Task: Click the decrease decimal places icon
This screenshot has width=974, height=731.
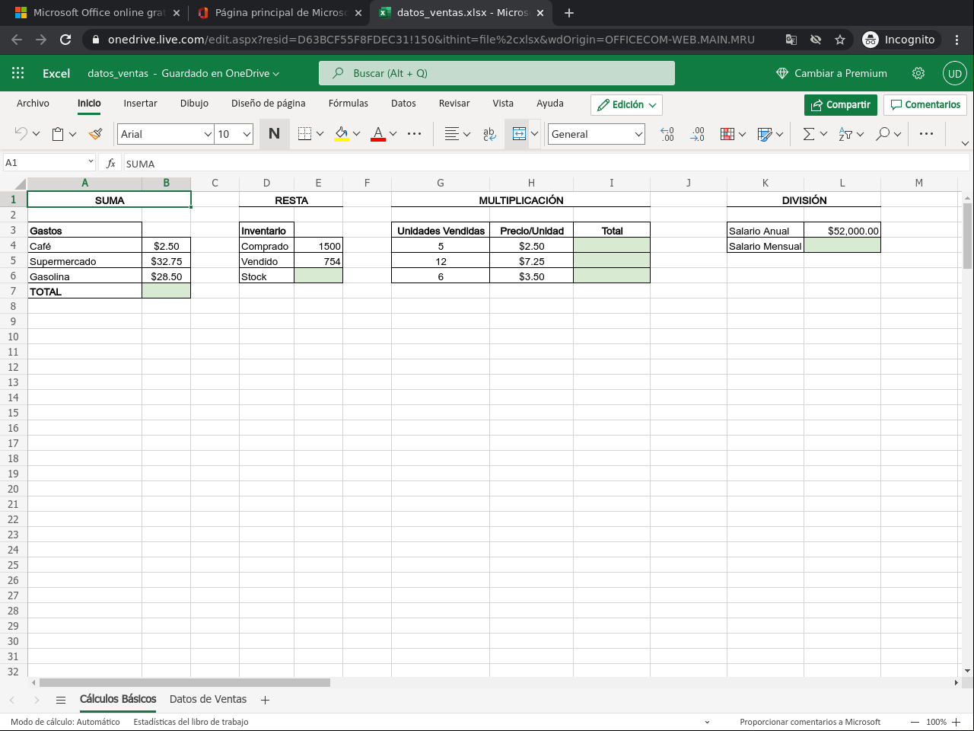Action: 697,134
